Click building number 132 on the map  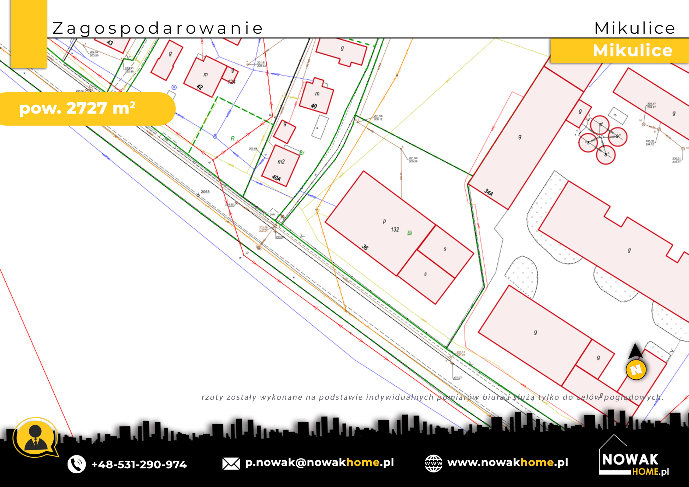coord(395,230)
